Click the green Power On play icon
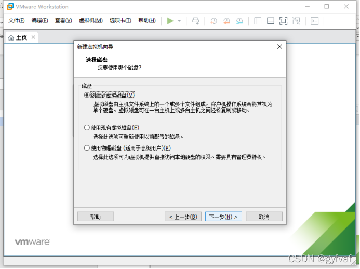The width and height of the screenshot is (360, 269). pos(170,21)
